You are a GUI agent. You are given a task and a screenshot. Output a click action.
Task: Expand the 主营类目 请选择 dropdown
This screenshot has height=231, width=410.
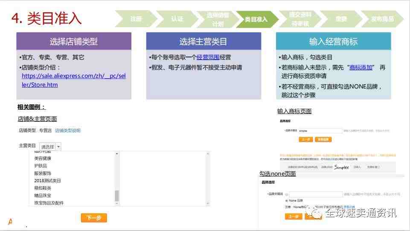[x=50, y=146]
